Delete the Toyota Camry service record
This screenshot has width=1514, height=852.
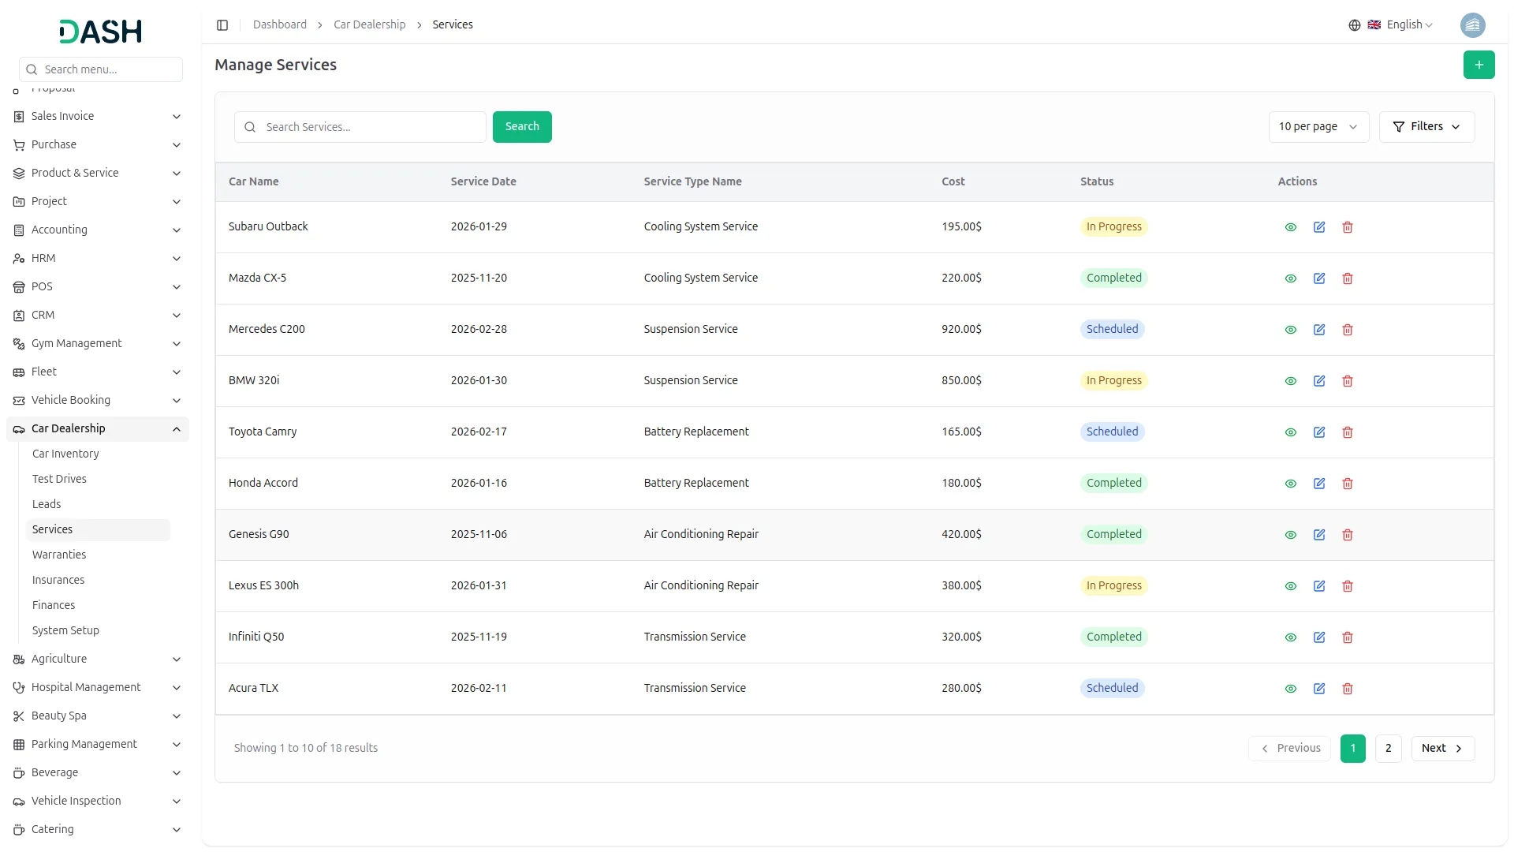[1347, 432]
